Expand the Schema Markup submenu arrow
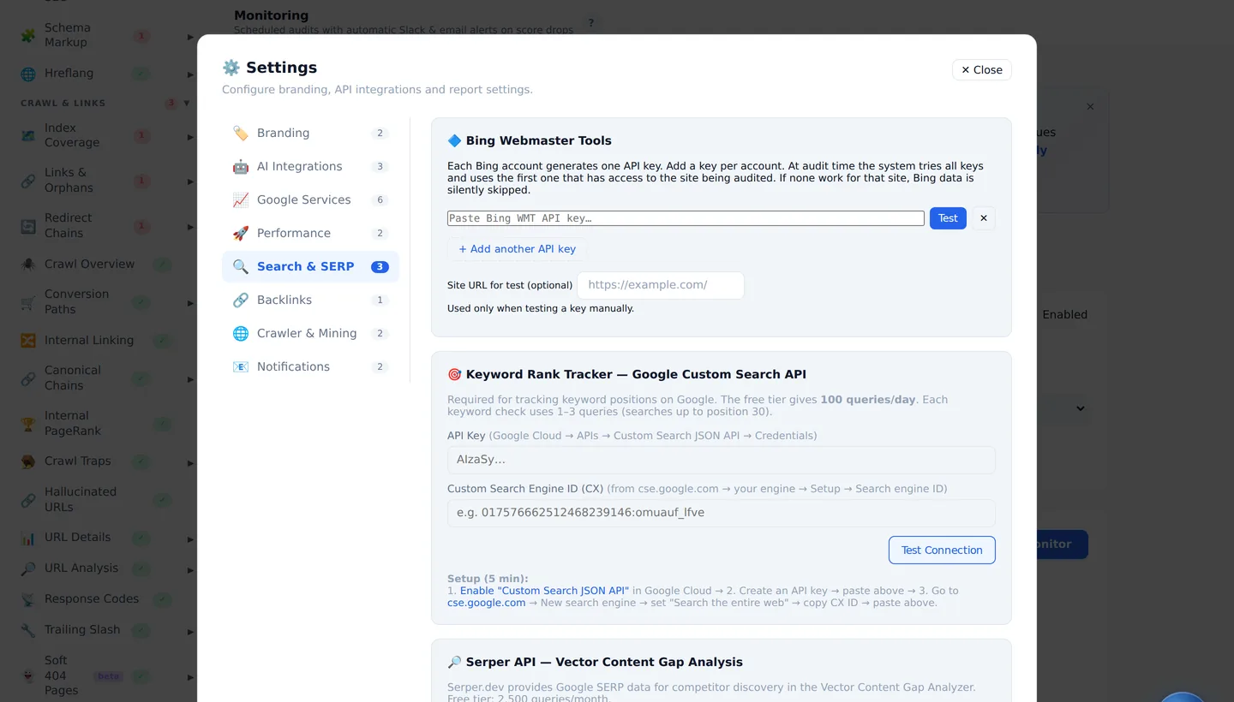 coord(190,37)
